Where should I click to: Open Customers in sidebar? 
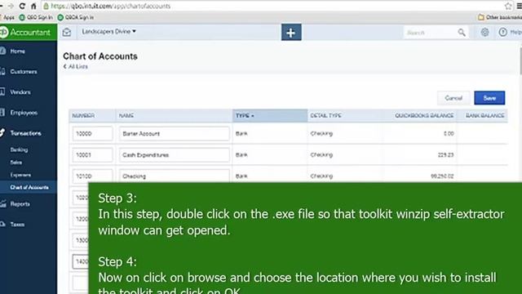[24, 71]
